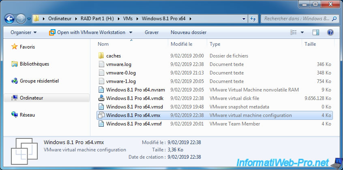Select VMs in the address breadcrumb
Image resolution: width=343 pixels, height=170 pixels.
click(x=128, y=19)
